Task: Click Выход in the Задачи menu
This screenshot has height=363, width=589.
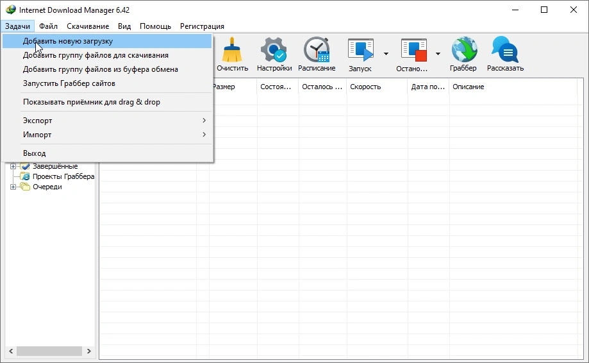Action: tap(107, 153)
